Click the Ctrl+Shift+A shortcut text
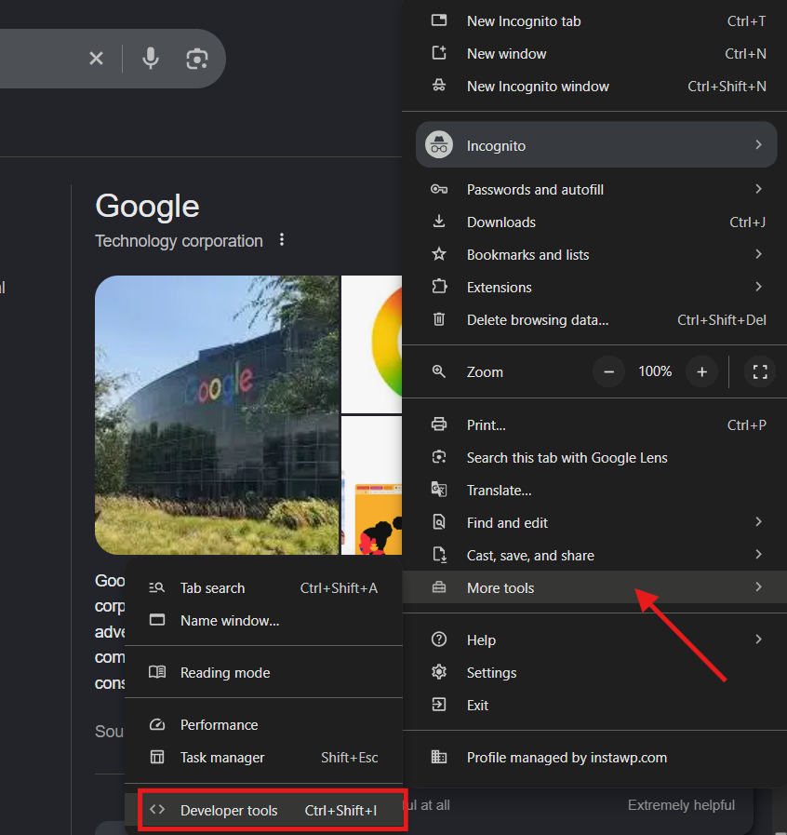The height and width of the screenshot is (835, 787). 339,588
